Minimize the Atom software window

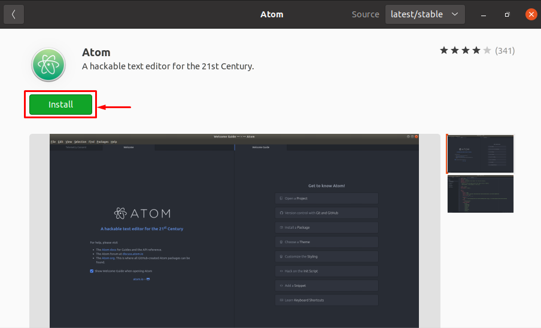[x=484, y=14]
